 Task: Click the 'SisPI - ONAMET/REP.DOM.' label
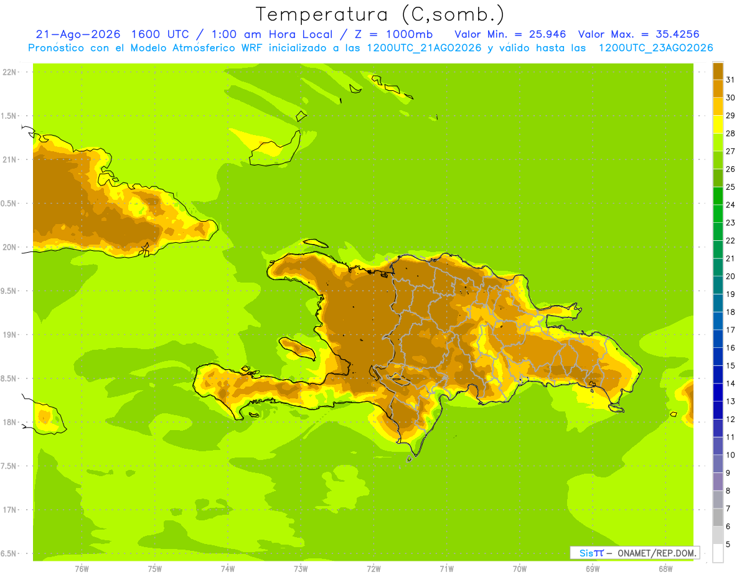[x=635, y=553]
